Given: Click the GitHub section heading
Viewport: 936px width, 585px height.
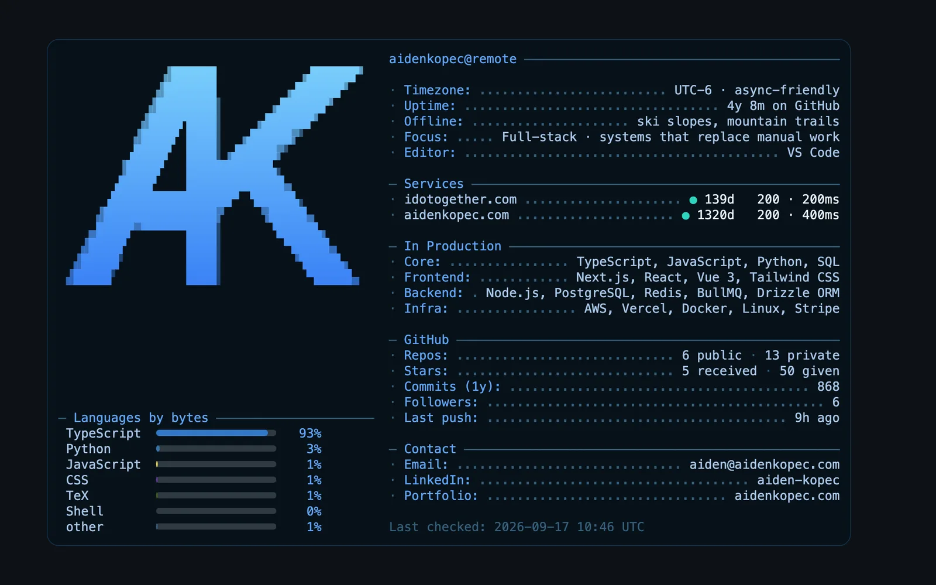Looking at the screenshot, I should point(426,340).
